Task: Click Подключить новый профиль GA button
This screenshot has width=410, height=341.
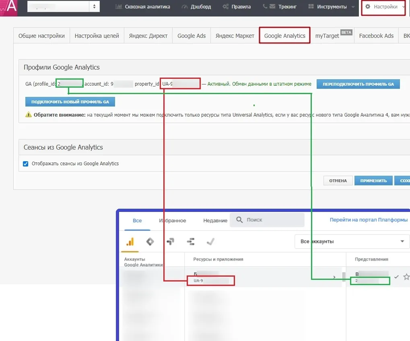Action: point(70,102)
